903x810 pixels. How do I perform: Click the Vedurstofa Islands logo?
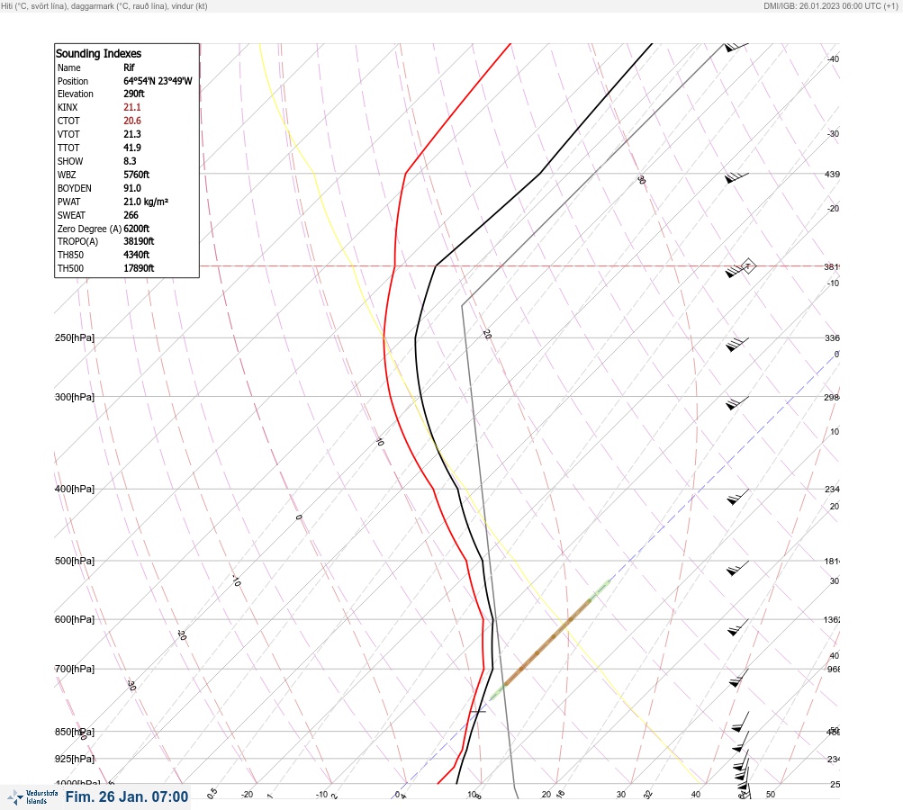(x=32, y=797)
